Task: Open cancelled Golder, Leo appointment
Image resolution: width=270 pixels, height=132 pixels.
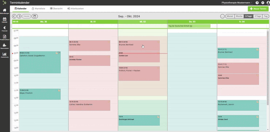Action: tap(139, 57)
